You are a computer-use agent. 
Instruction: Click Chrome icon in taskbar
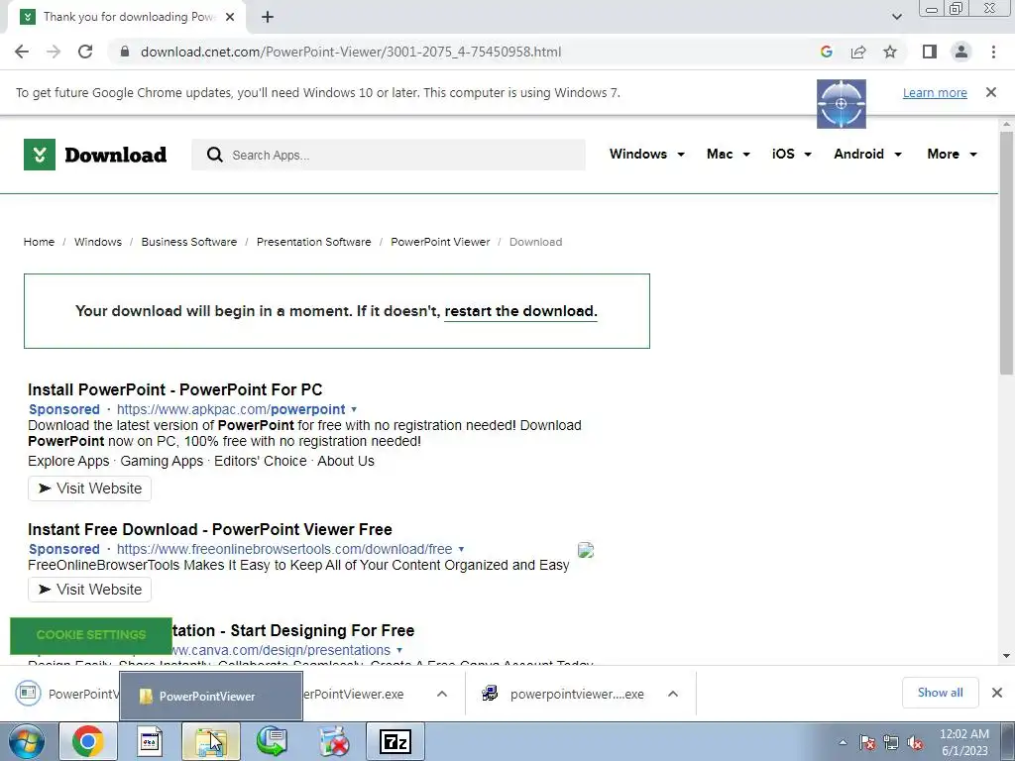[88, 741]
